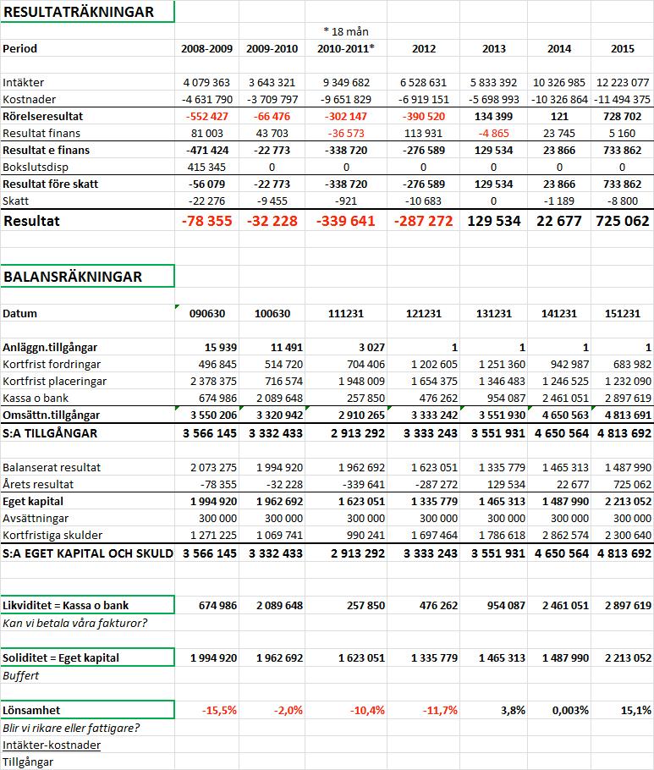Click the large Resultat value 725 062
This screenshot has width=654, height=770.
[x=622, y=221]
